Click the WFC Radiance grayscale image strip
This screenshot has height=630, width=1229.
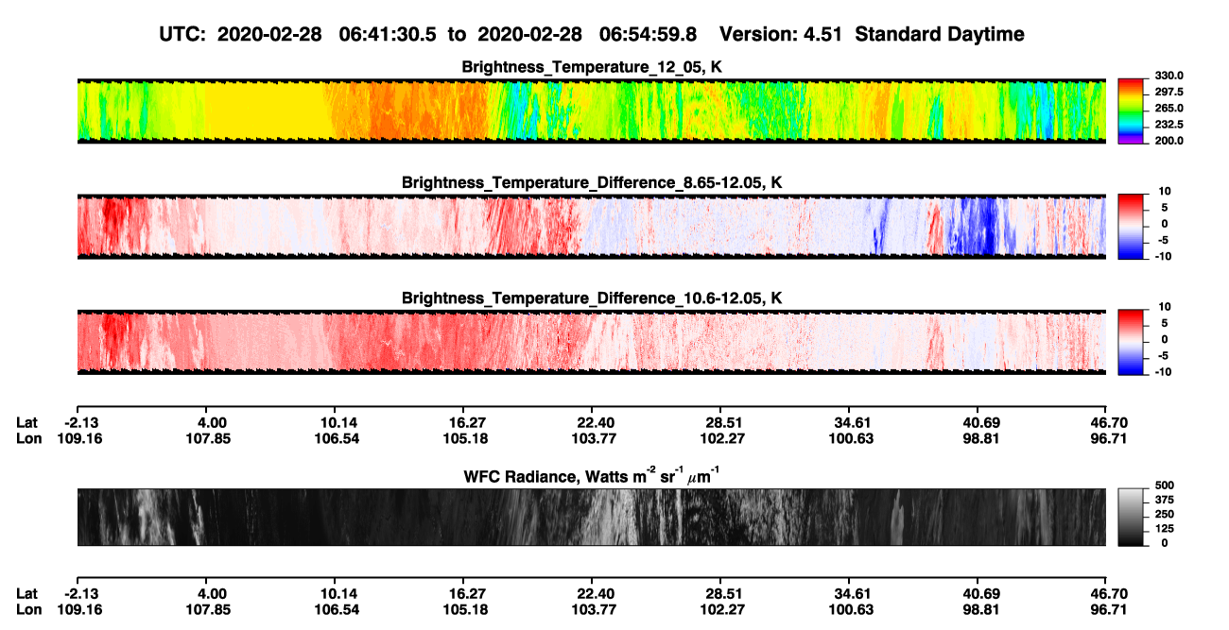click(591, 517)
